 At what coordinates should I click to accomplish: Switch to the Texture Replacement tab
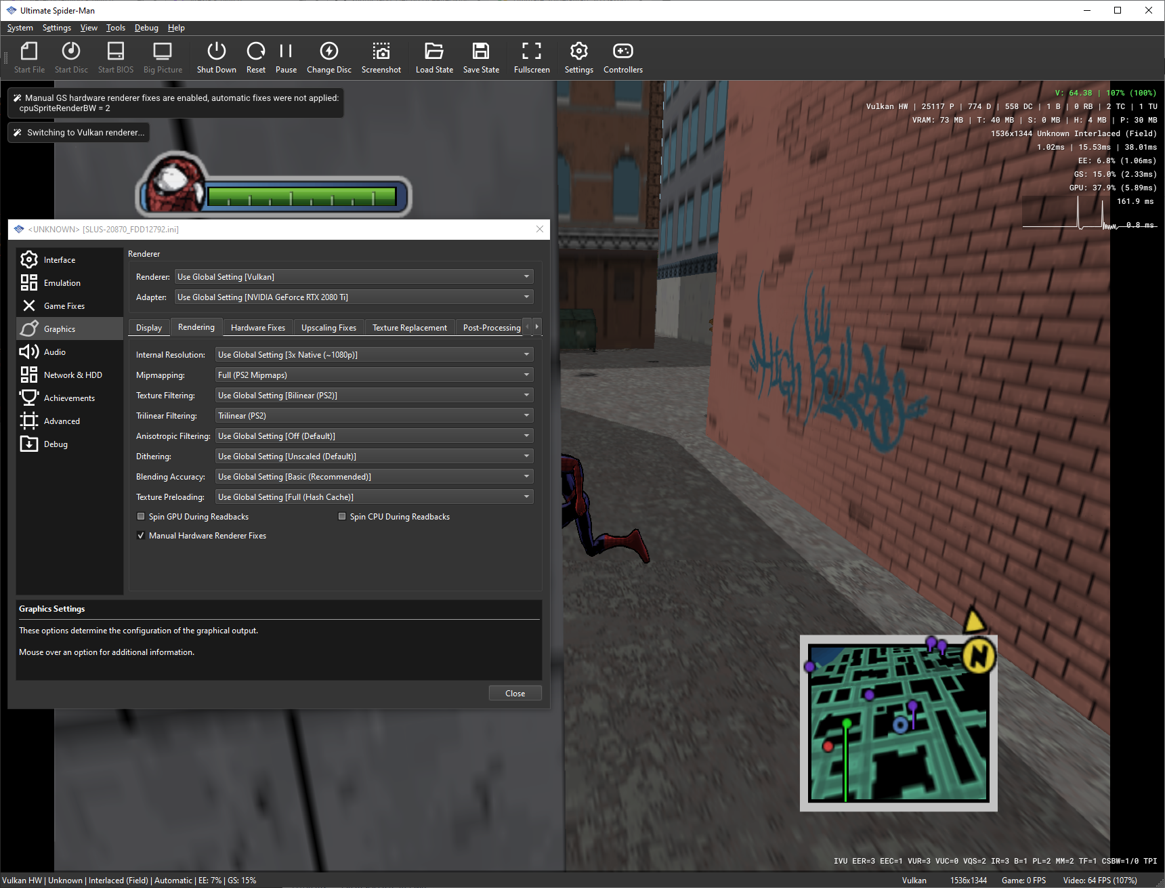pos(410,327)
